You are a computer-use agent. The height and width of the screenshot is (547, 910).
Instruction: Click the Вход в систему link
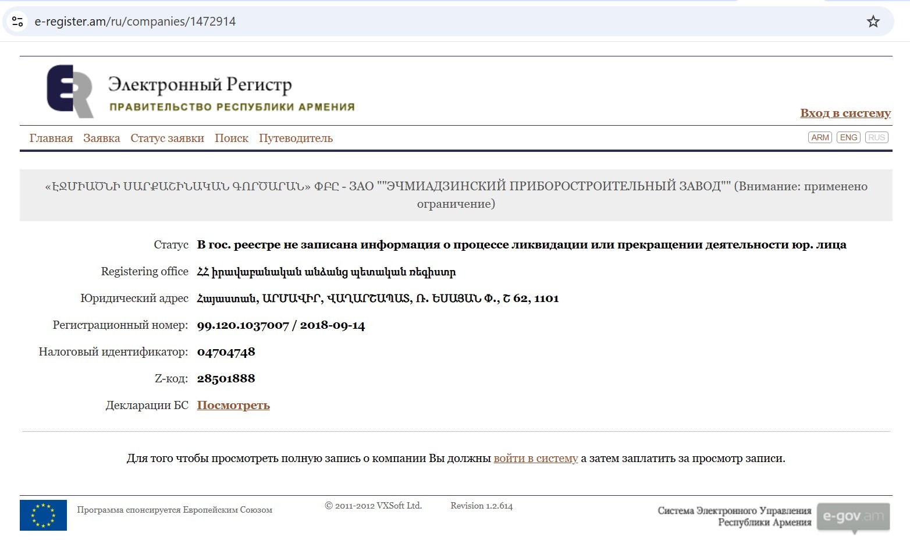[x=845, y=113]
